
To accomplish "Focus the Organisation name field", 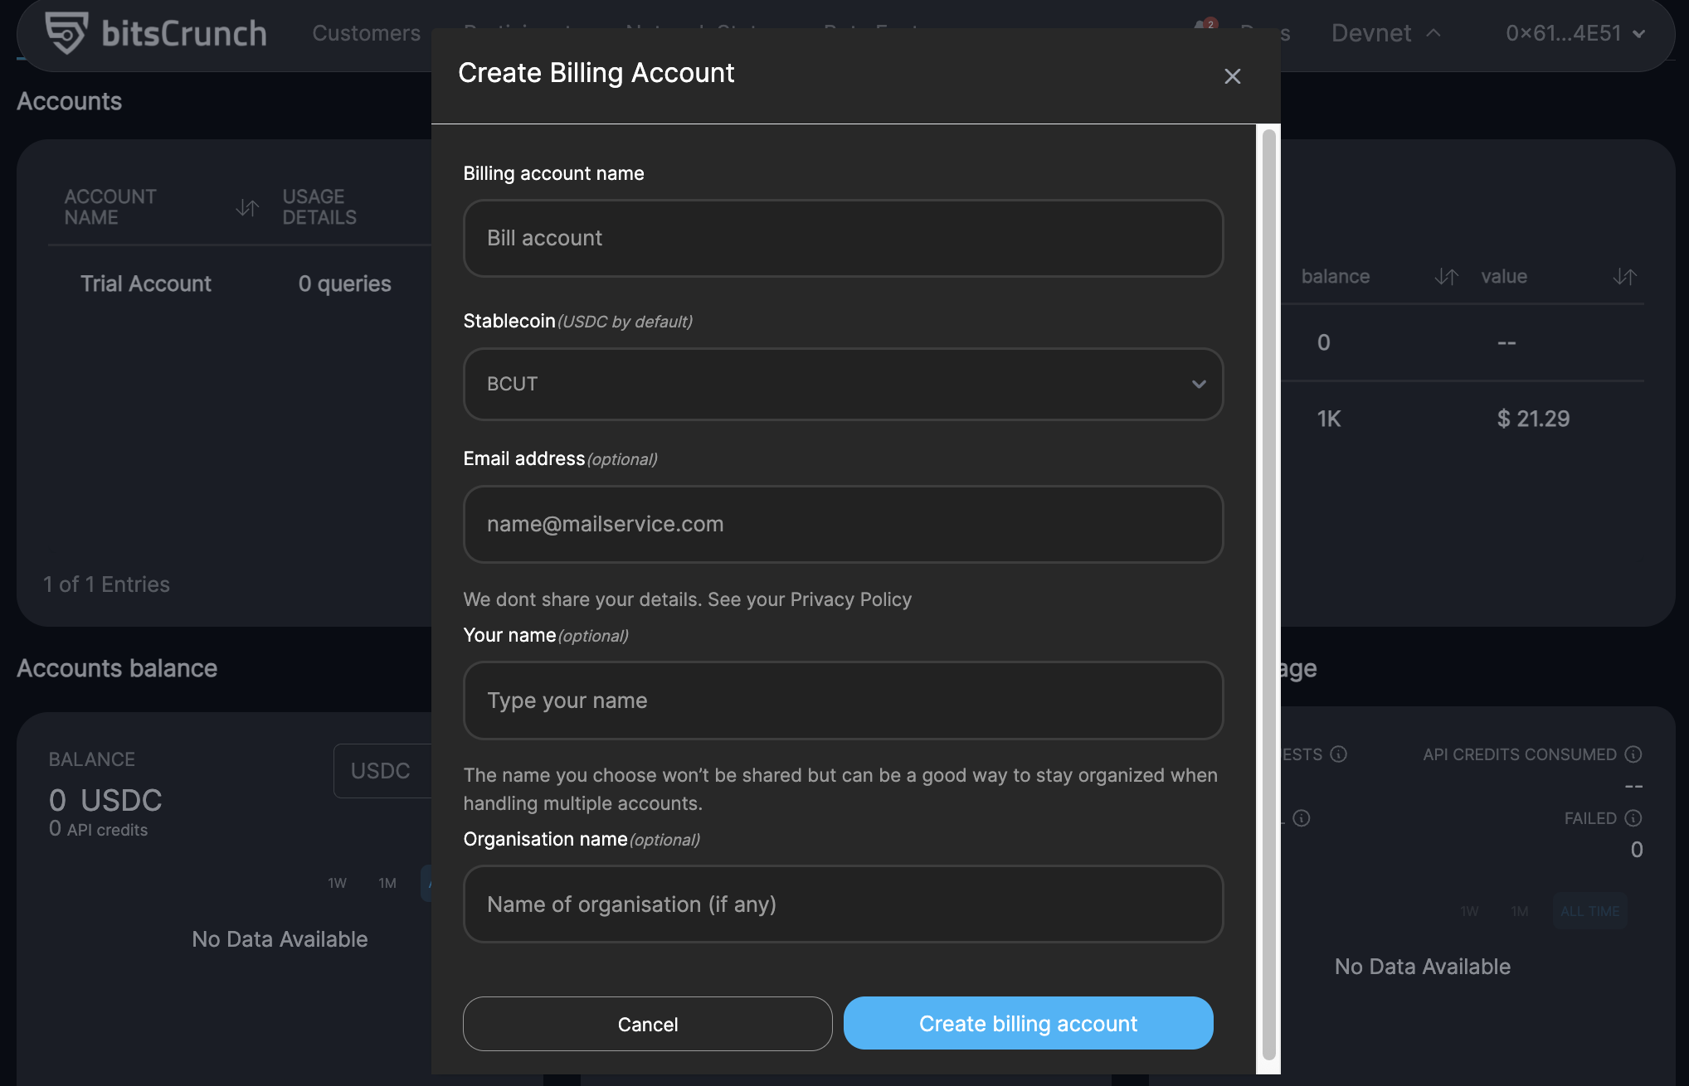I will click(x=843, y=904).
